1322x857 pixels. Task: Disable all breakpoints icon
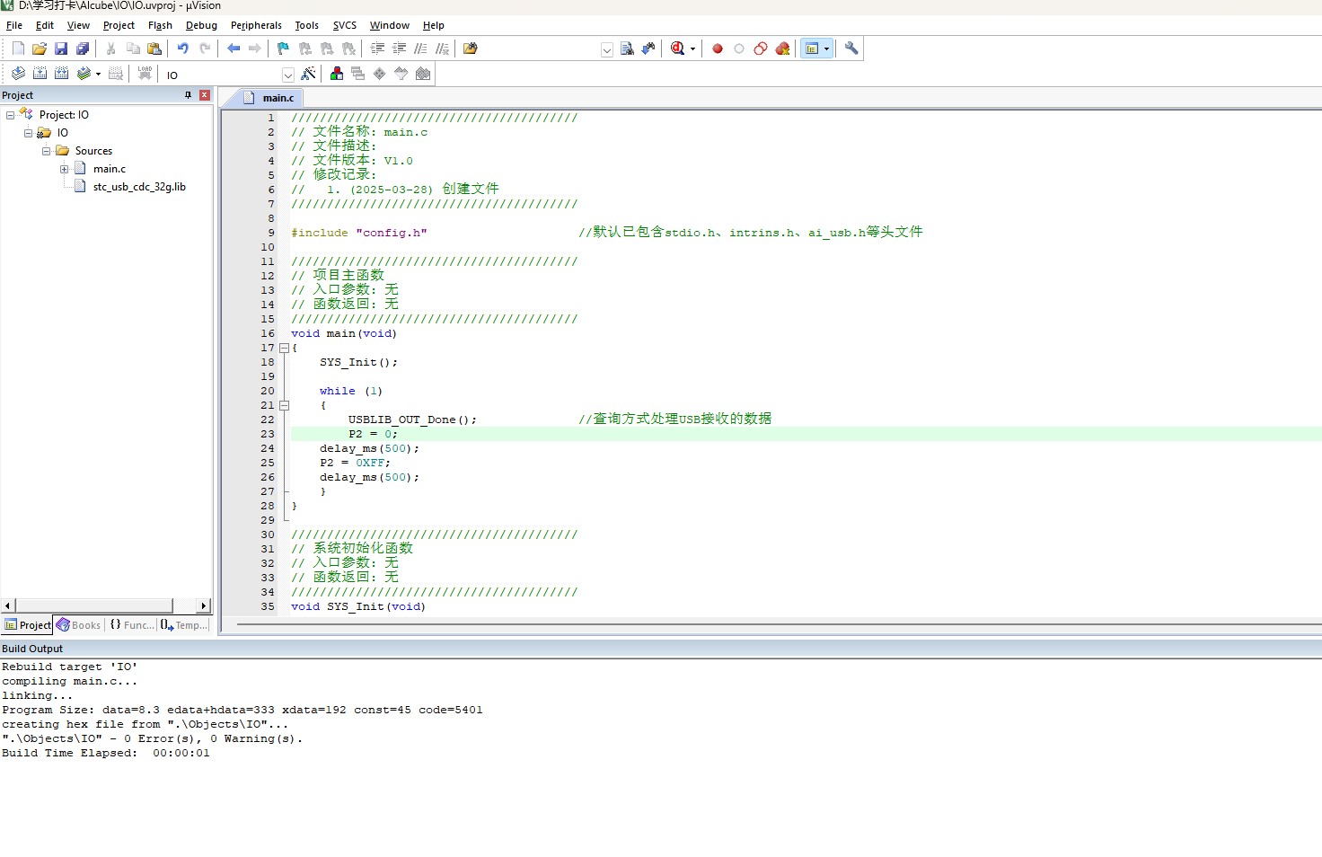761,49
